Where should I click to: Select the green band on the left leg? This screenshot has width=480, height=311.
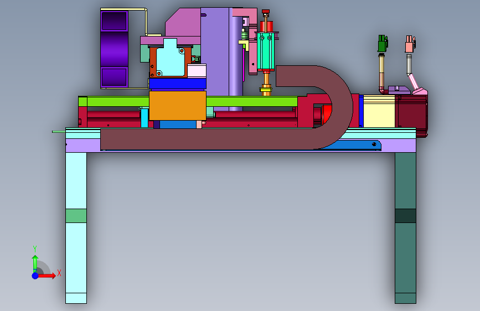coord(76,216)
